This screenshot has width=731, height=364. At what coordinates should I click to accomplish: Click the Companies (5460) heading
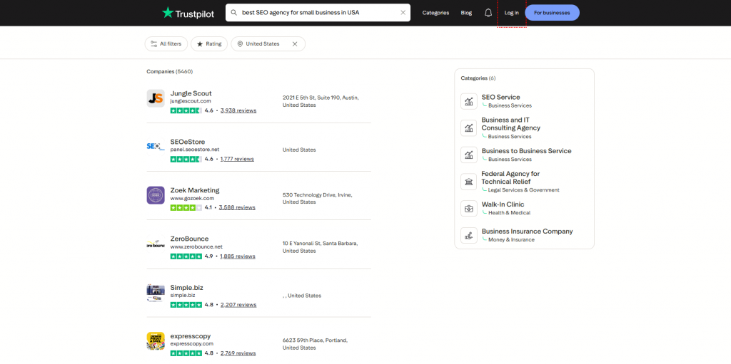(x=169, y=72)
